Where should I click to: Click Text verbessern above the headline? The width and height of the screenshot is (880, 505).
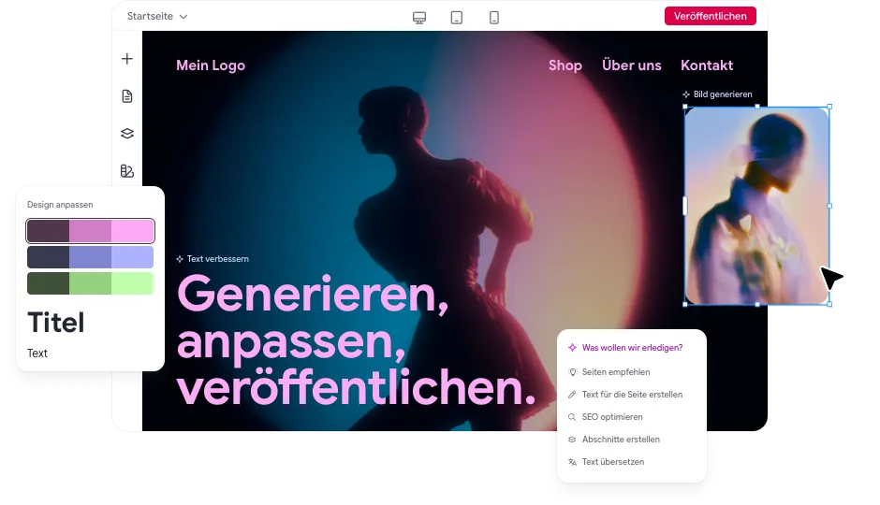[218, 259]
